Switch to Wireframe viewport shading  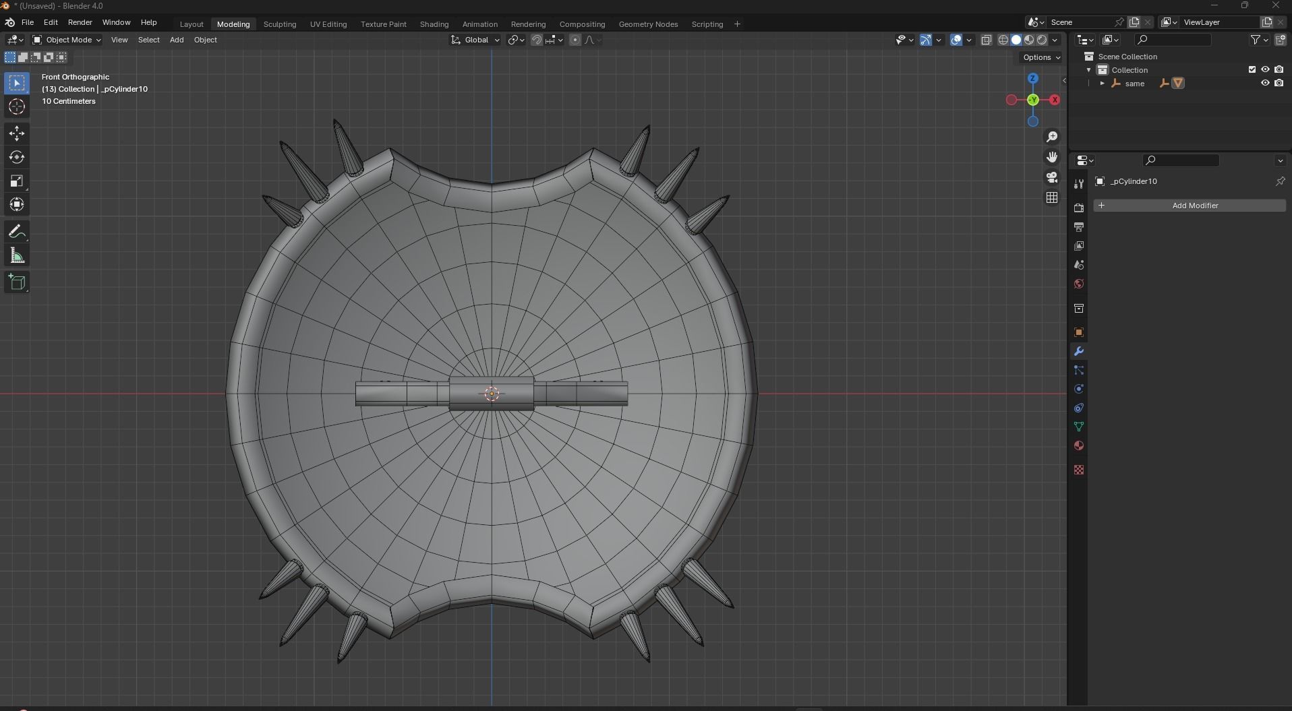pyautogui.click(x=1003, y=40)
